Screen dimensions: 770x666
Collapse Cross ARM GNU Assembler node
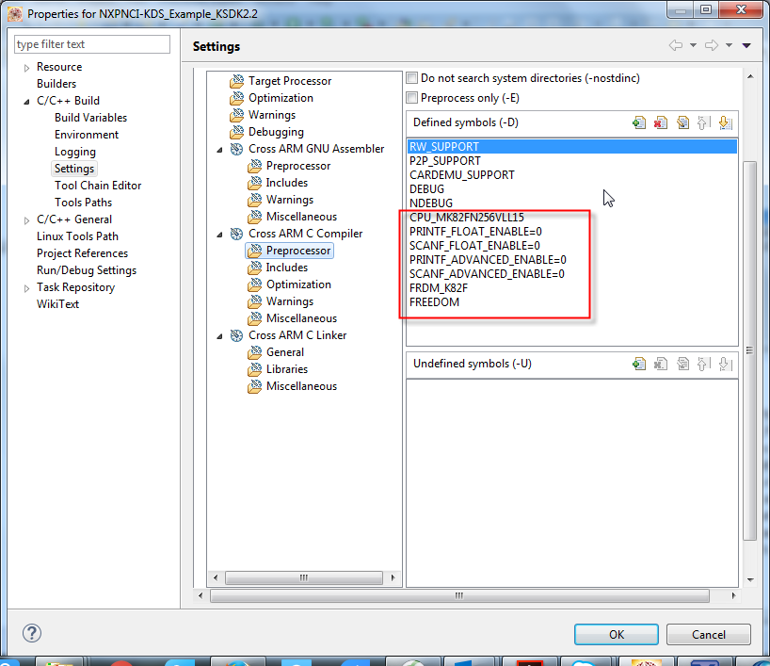click(219, 150)
